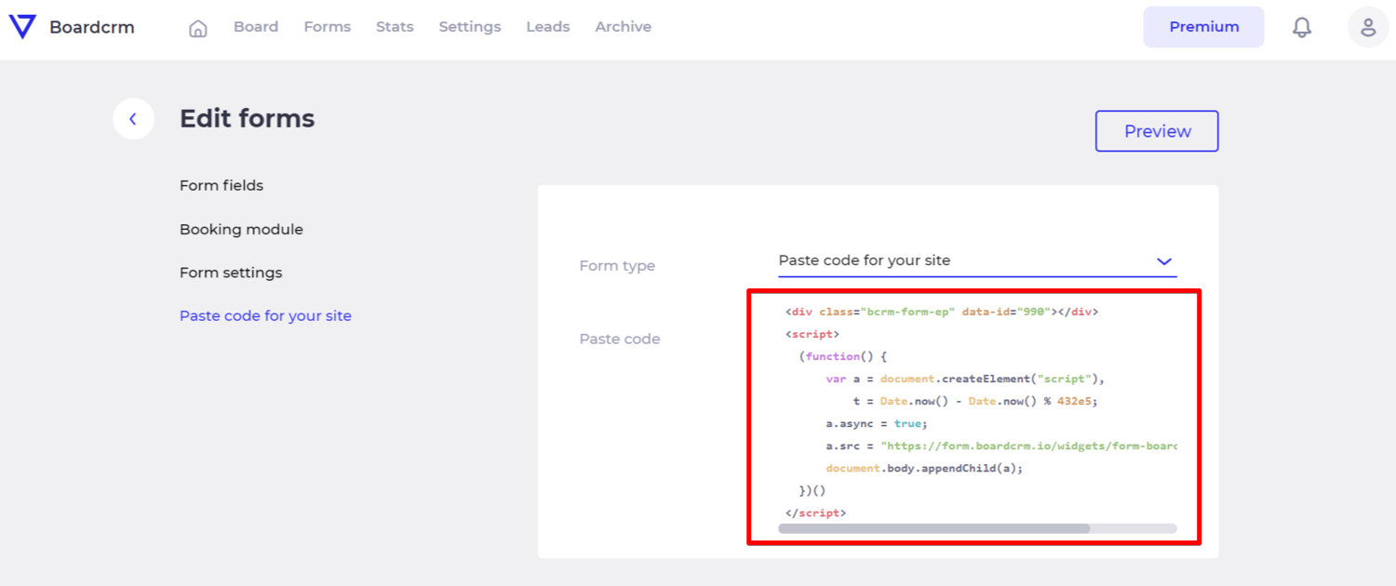Expand the Form type dropdown arrow

pos(1163,261)
